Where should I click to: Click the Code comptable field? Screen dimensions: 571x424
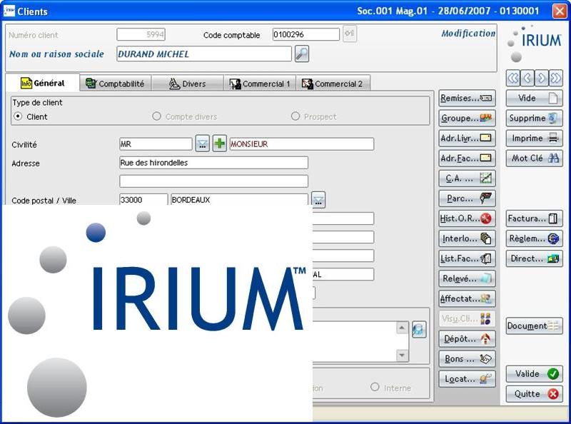click(306, 34)
